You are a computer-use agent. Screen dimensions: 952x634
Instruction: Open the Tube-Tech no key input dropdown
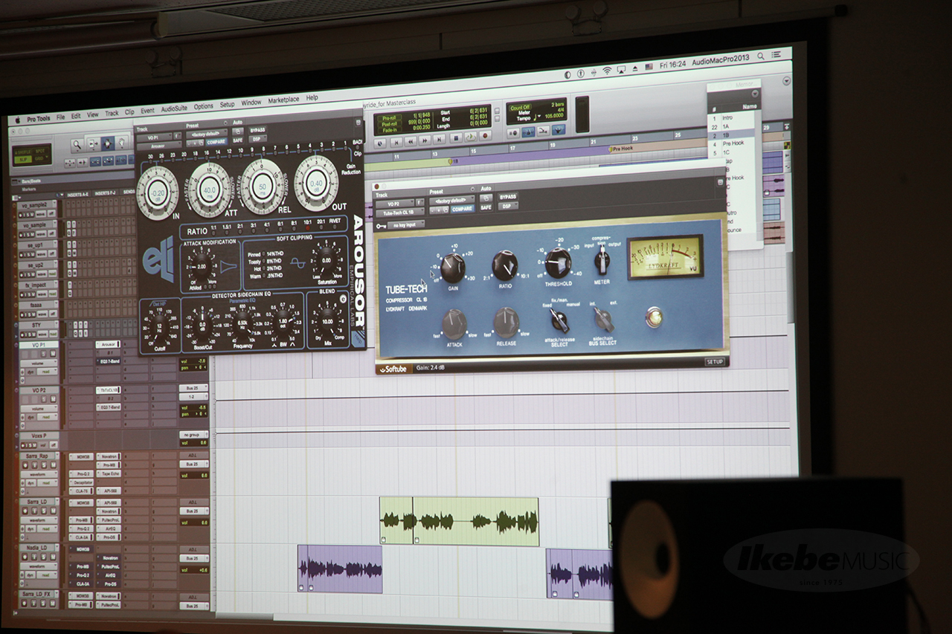pyautogui.click(x=405, y=224)
